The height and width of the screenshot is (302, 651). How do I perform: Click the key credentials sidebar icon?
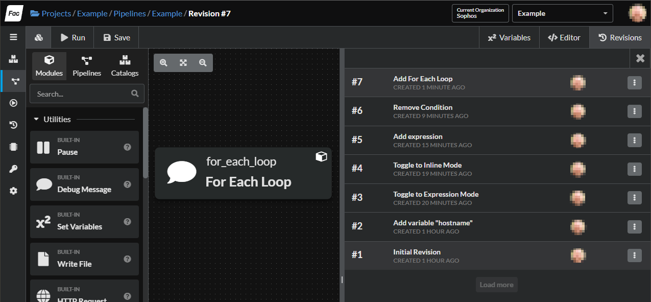[x=14, y=169]
